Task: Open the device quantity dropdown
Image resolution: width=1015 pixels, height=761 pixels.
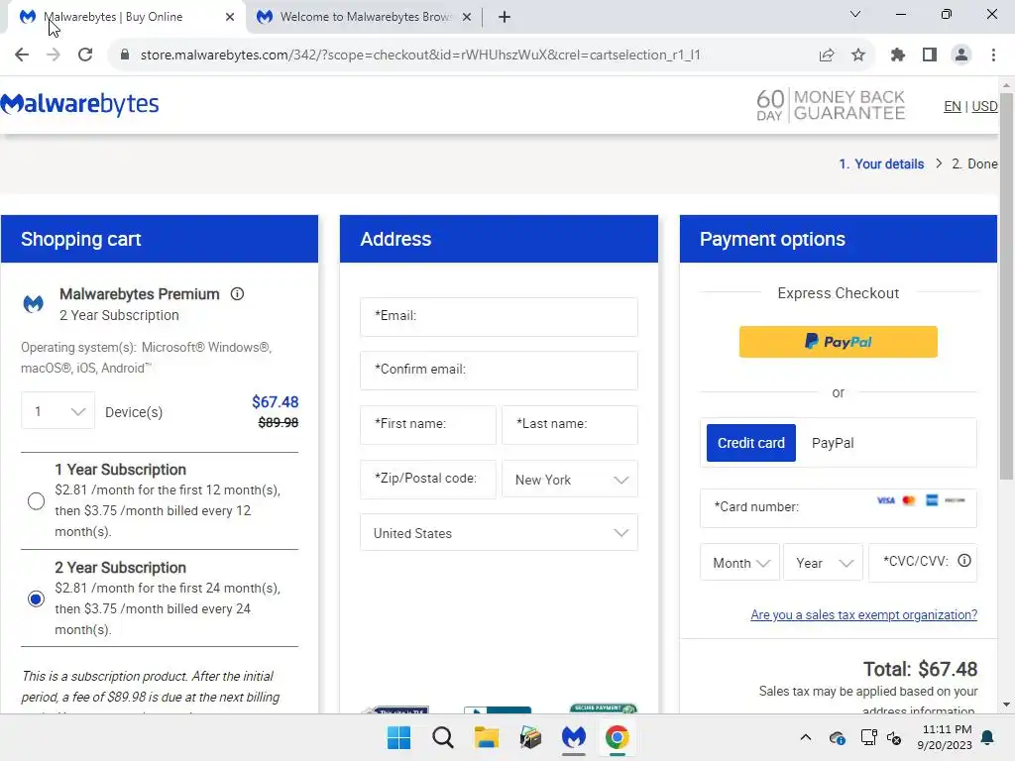Action: (58, 411)
